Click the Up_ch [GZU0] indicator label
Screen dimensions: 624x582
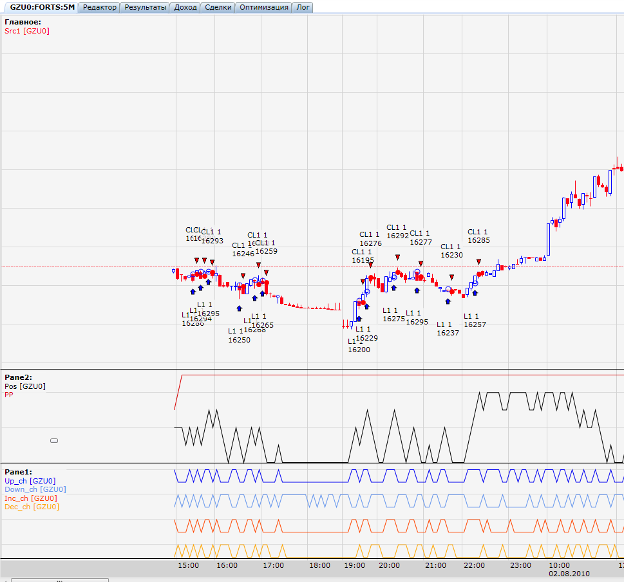tap(30, 481)
